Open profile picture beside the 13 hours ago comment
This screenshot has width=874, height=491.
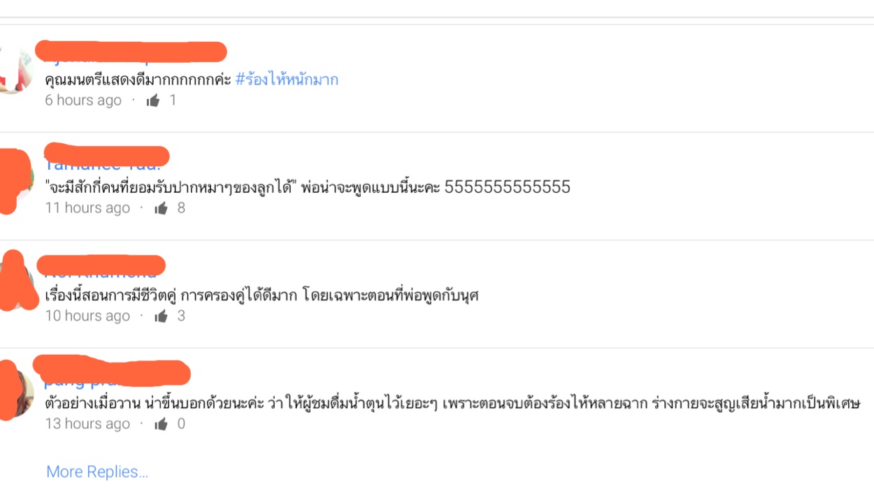point(15,391)
